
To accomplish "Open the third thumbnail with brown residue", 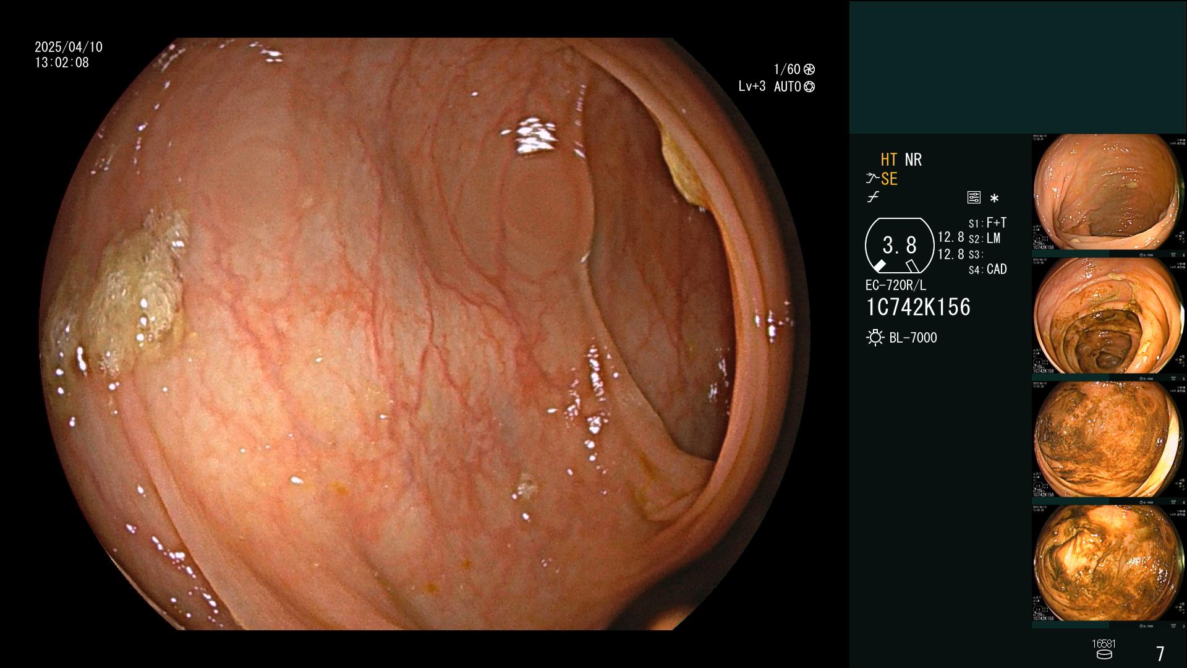I will coord(1108,439).
